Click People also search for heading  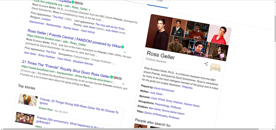click(153, 123)
